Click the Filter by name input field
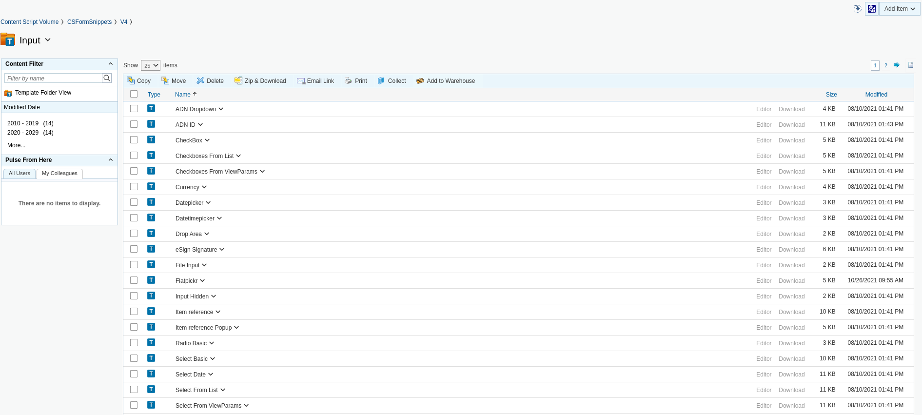The height and width of the screenshot is (415, 922). [x=54, y=78]
